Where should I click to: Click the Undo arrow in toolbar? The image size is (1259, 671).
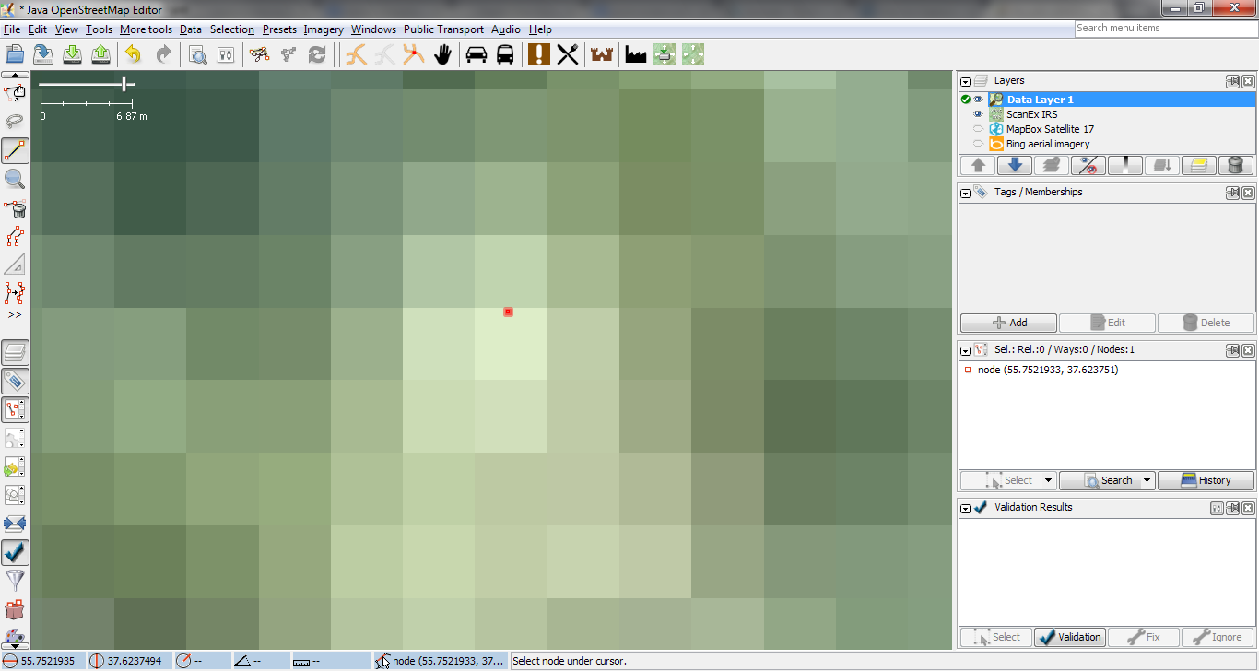(134, 54)
